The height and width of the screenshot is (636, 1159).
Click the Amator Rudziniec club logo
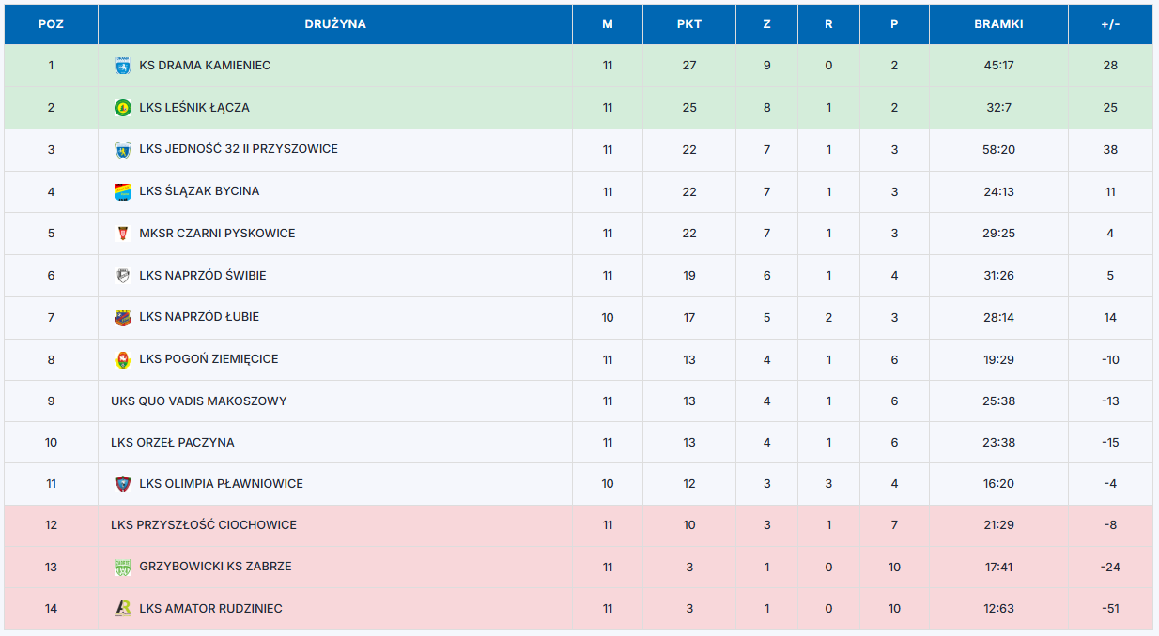tap(122, 609)
